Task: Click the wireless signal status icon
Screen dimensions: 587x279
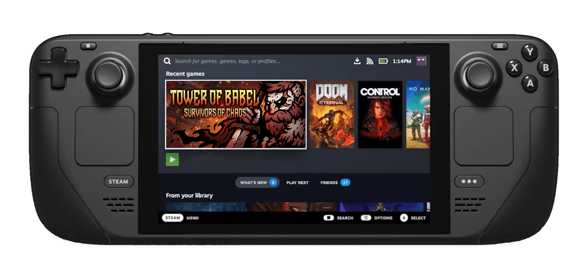Action: click(370, 61)
